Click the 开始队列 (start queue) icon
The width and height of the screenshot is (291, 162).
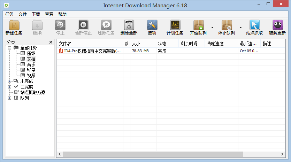198,25
